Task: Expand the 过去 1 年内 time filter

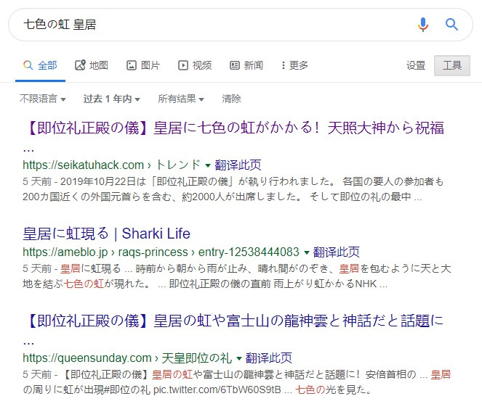Action: [111, 99]
